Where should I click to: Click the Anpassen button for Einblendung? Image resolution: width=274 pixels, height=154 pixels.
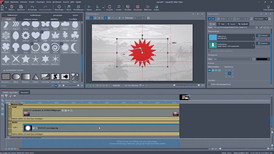(262, 36)
